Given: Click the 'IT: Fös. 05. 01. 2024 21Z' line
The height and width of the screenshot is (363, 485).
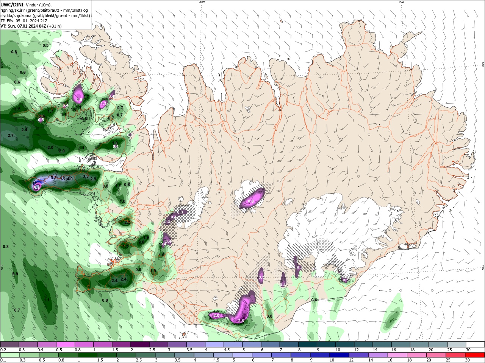Looking at the screenshot, I should pos(23,21).
